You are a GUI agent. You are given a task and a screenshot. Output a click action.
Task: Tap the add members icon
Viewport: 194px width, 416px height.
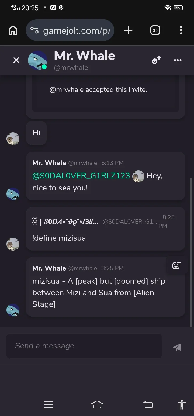tap(156, 60)
